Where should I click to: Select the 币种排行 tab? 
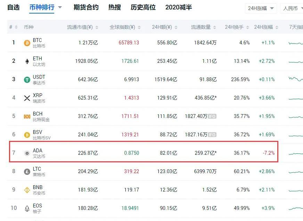click(42, 7)
